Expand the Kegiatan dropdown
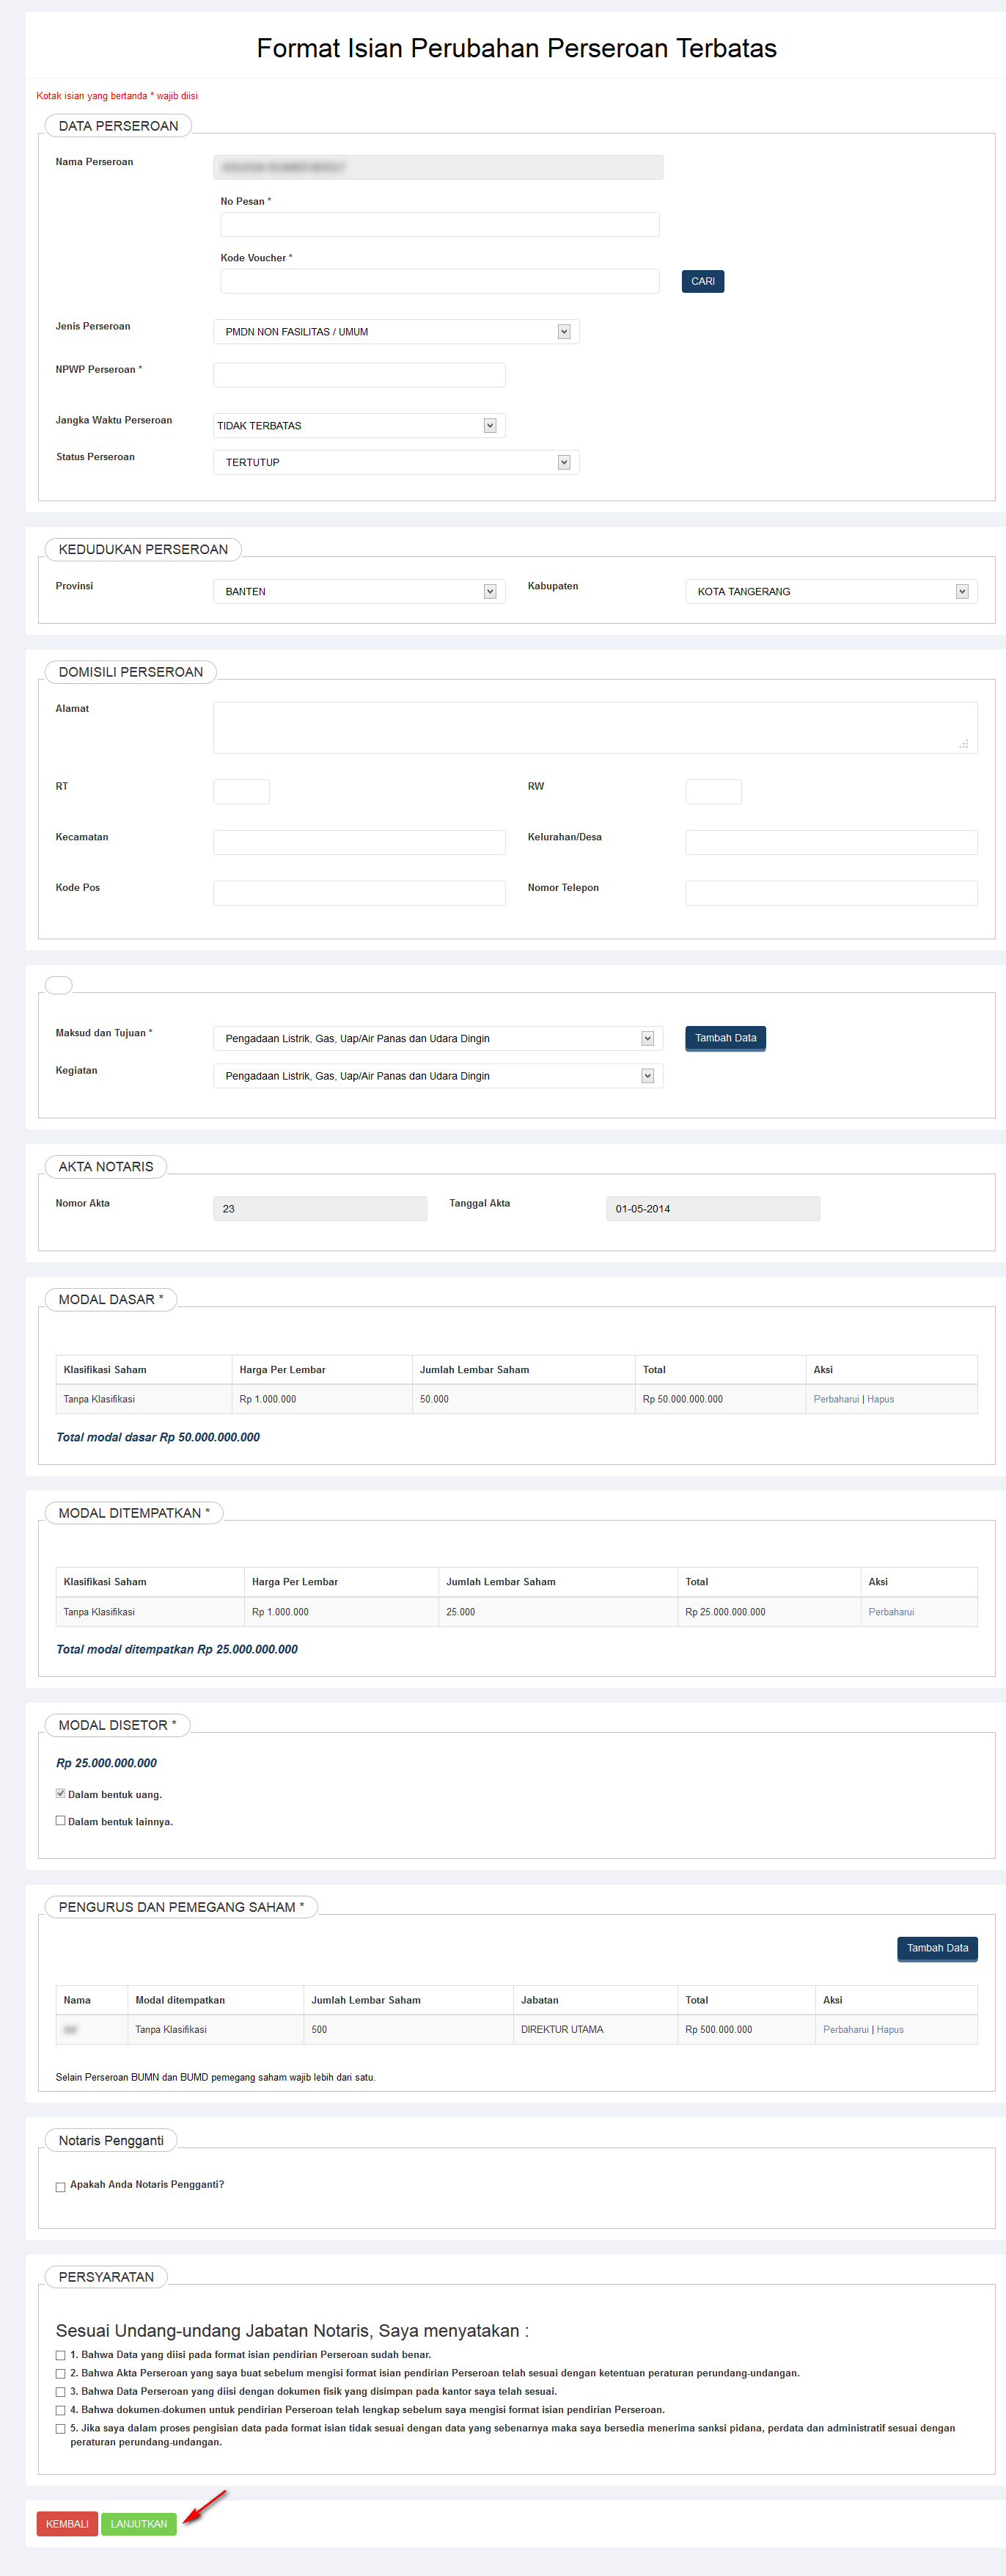This screenshot has height=2576, width=1006. [x=438, y=1076]
